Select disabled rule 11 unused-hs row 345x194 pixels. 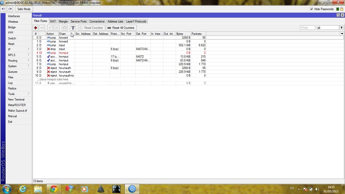pos(120,83)
